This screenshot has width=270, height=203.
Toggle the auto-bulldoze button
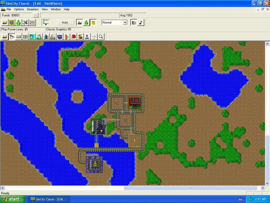pos(80,23)
